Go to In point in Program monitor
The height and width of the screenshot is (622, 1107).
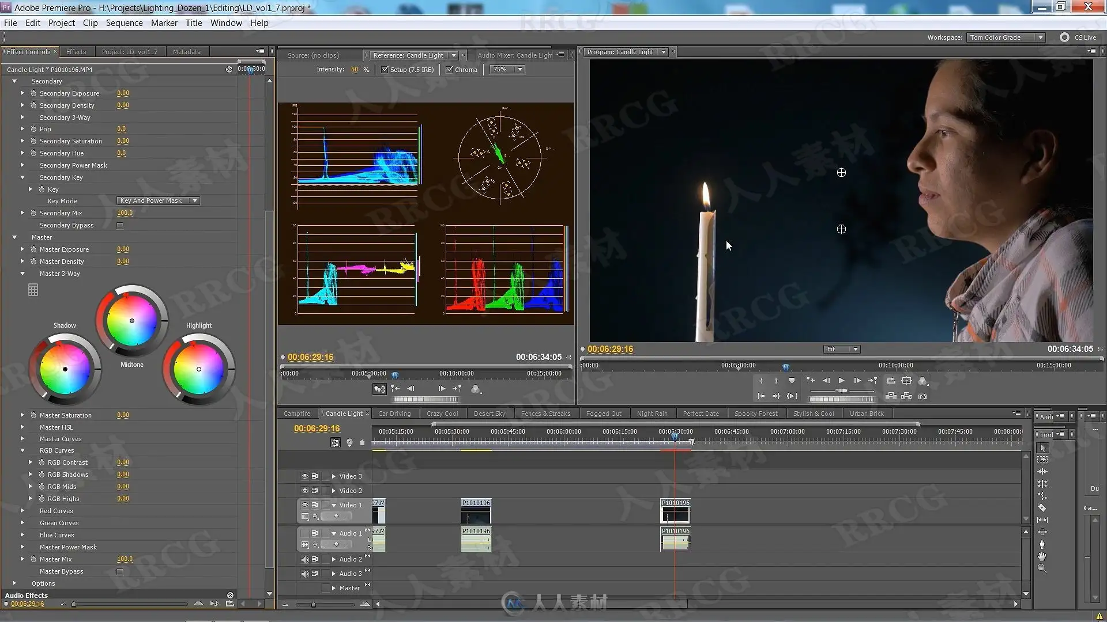tap(761, 396)
